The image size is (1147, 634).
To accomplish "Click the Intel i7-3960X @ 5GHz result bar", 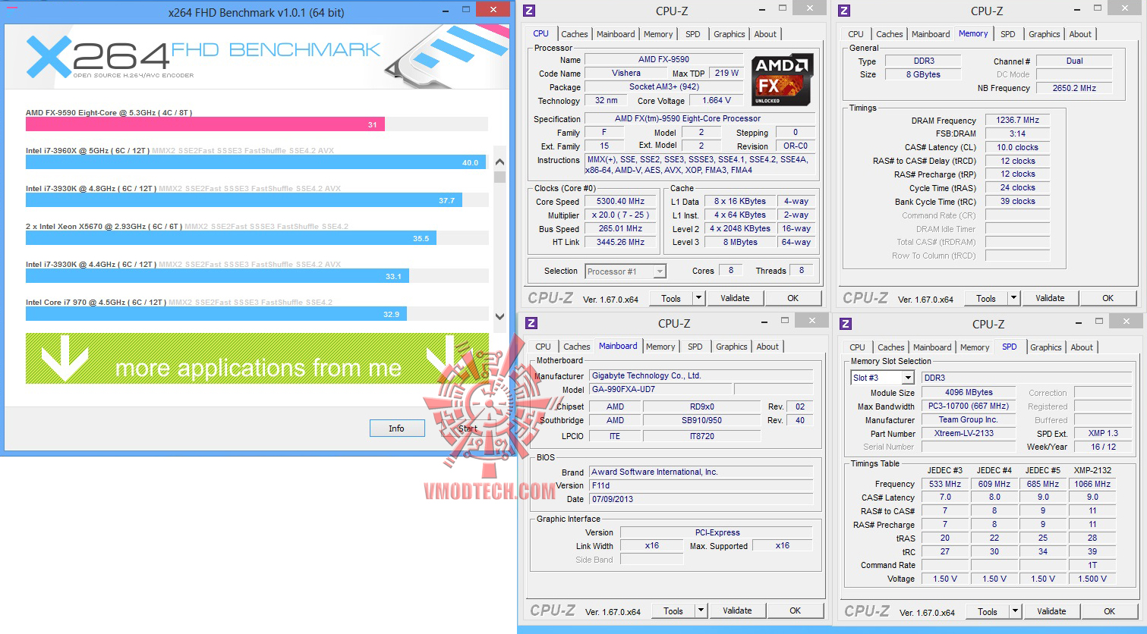I will pyautogui.click(x=256, y=162).
